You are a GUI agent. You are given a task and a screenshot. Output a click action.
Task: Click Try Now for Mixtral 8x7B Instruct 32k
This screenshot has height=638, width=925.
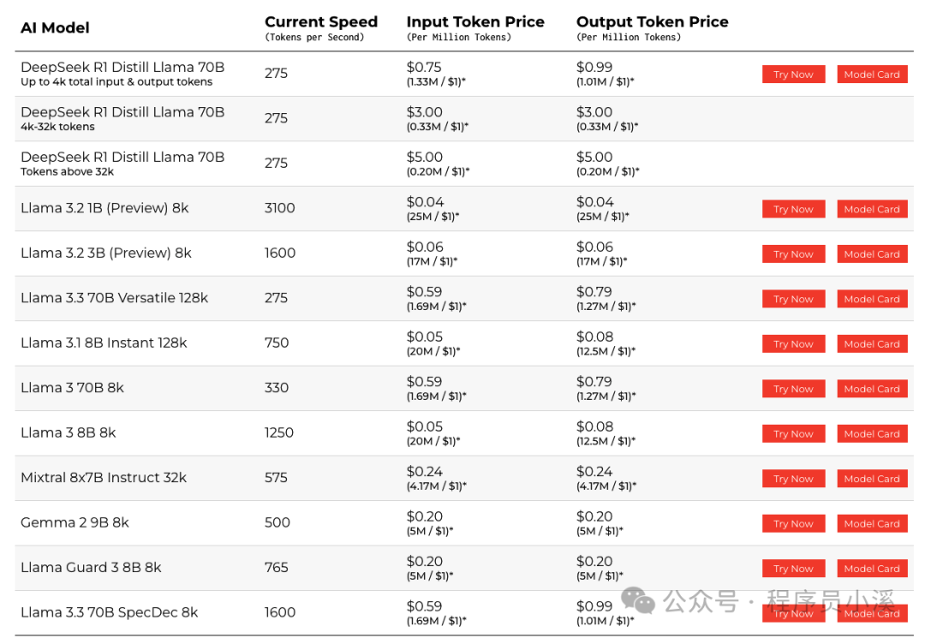[793, 479]
